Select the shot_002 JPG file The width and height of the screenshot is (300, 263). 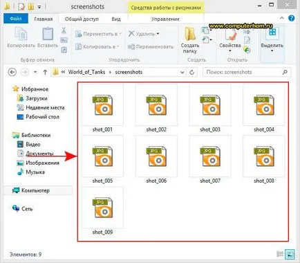coord(156,109)
